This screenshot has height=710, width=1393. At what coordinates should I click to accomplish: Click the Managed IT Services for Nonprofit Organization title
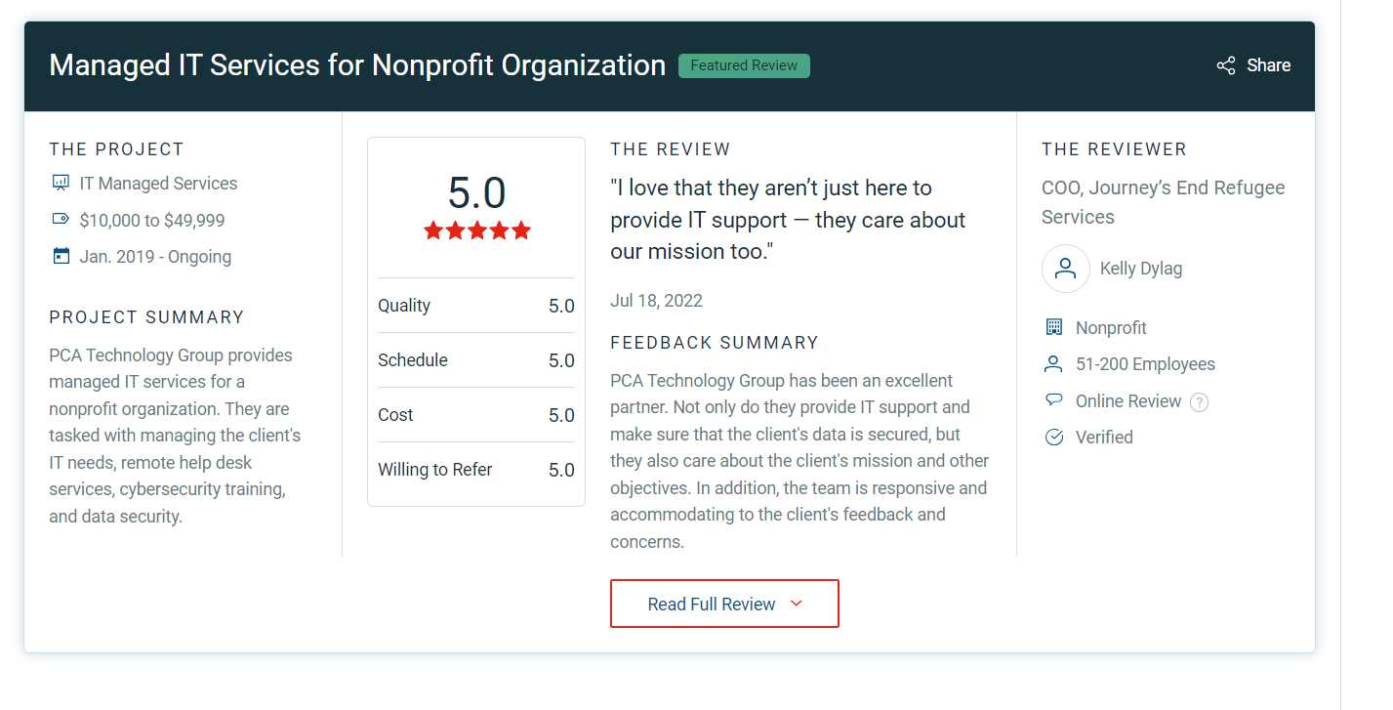[x=357, y=65]
